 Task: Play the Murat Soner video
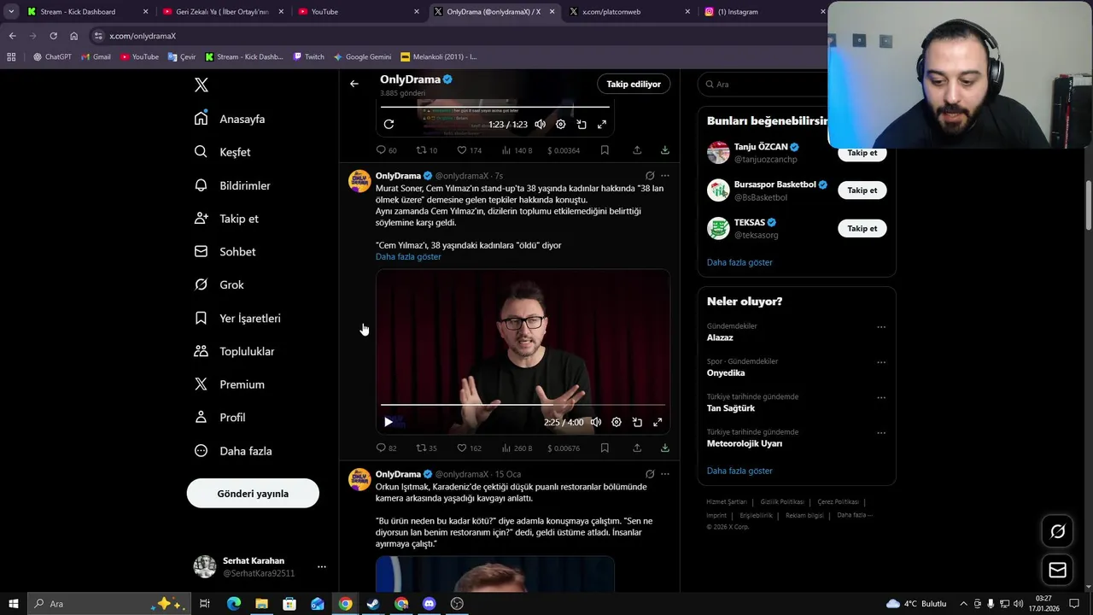pos(389,422)
